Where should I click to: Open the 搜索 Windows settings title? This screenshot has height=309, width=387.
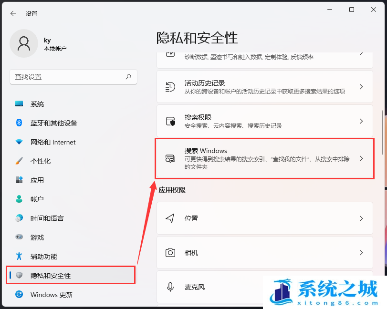coord(206,151)
